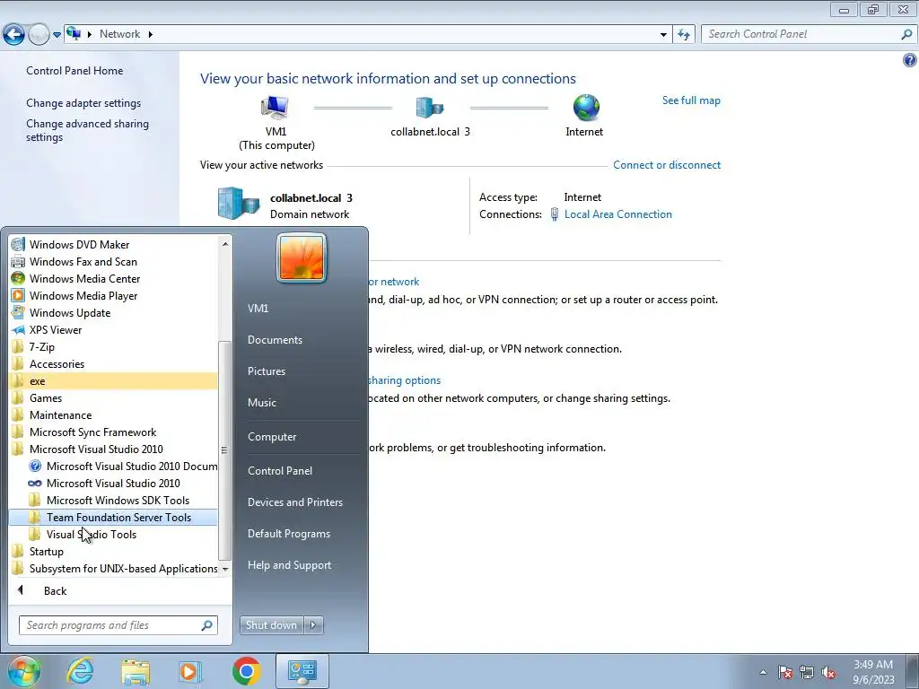The width and height of the screenshot is (919, 689).
Task: Click the VM1 computer icon in network map
Action: [275, 108]
